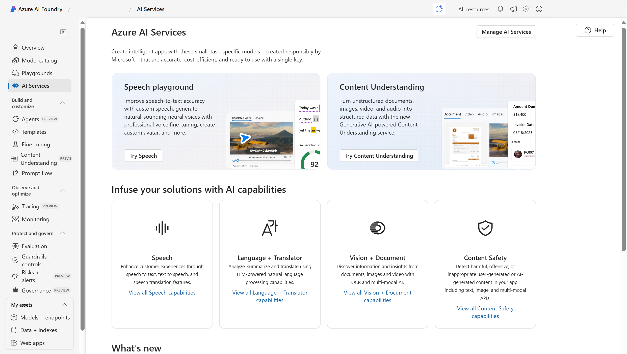The width and height of the screenshot is (627, 354).
Task: Click the Prompt flow icon
Action: coord(15,173)
